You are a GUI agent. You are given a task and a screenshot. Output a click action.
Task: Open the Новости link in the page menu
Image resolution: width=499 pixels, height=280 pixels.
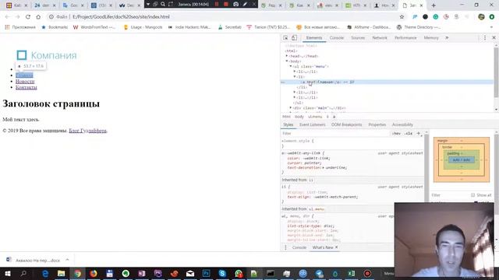(25, 81)
